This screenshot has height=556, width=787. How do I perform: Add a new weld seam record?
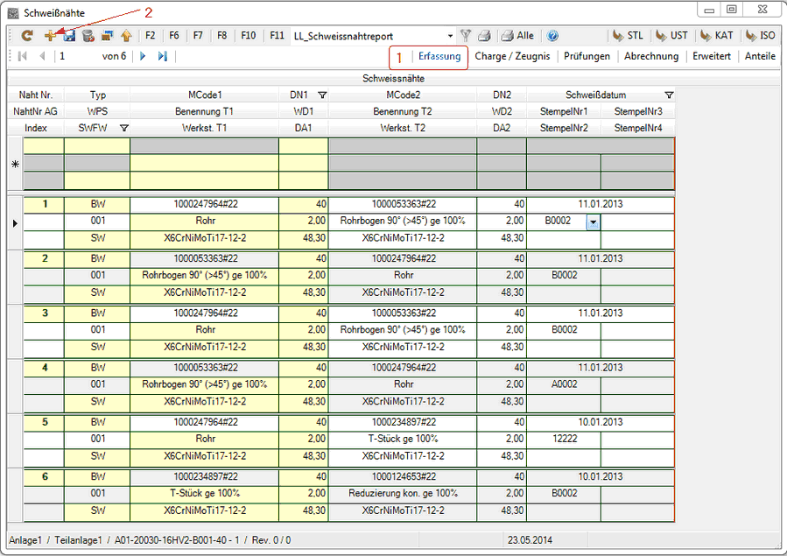[50, 36]
